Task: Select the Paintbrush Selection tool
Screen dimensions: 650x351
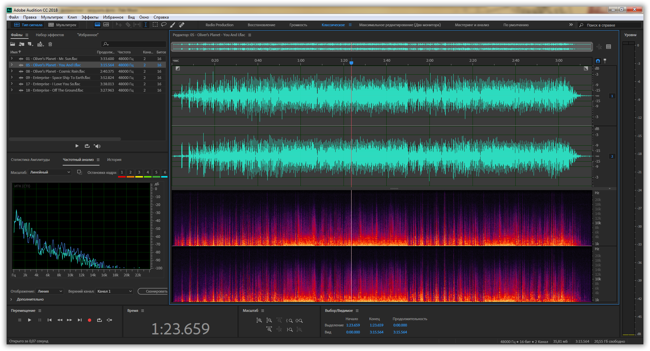Action: pos(173,25)
